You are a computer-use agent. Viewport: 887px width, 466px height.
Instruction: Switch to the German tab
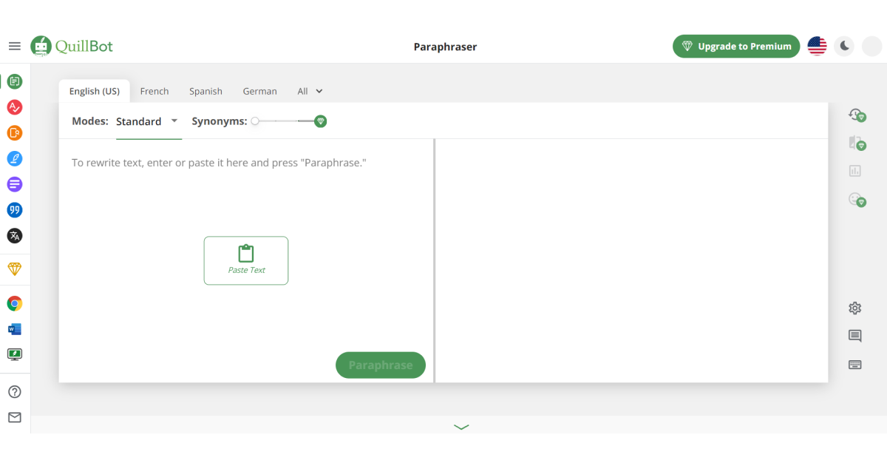(260, 91)
